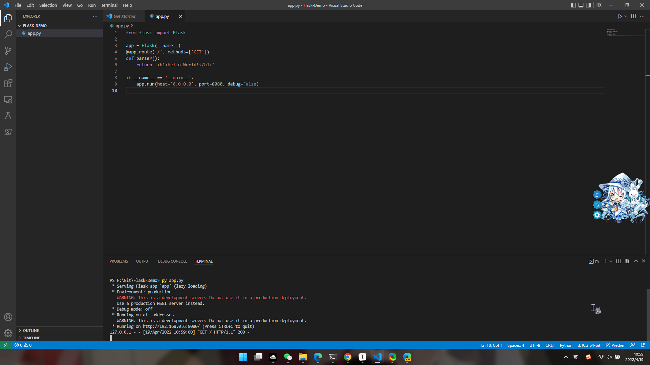Toggle the primary side bar layout button
Screen dimensions: 650x365
click(573, 5)
